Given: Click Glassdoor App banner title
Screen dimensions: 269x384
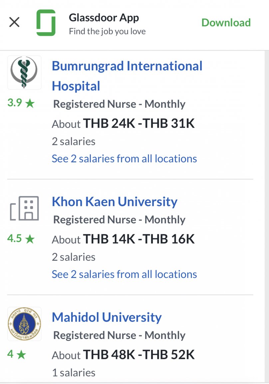Looking at the screenshot, I should coord(104,18).
